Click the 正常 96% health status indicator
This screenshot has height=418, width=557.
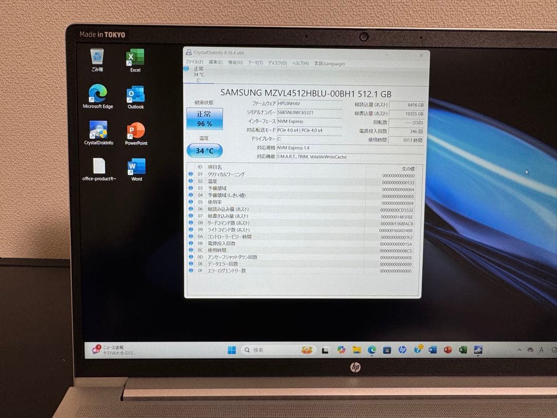coord(205,118)
